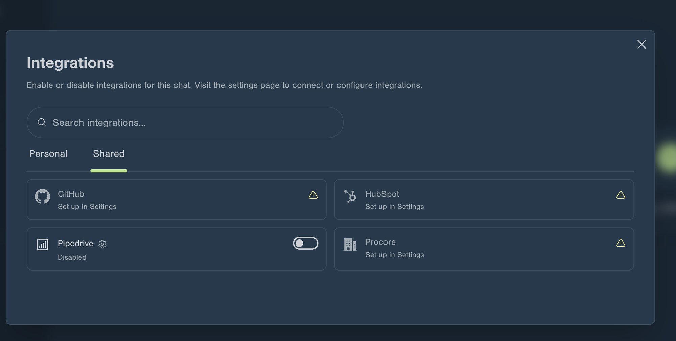This screenshot has width=676, height=341.
Task: Select the Shared tab
Action: 109,154
